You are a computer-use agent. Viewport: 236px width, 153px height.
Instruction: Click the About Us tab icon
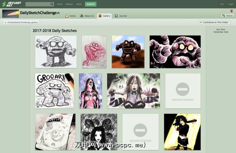tap(82, 16)
